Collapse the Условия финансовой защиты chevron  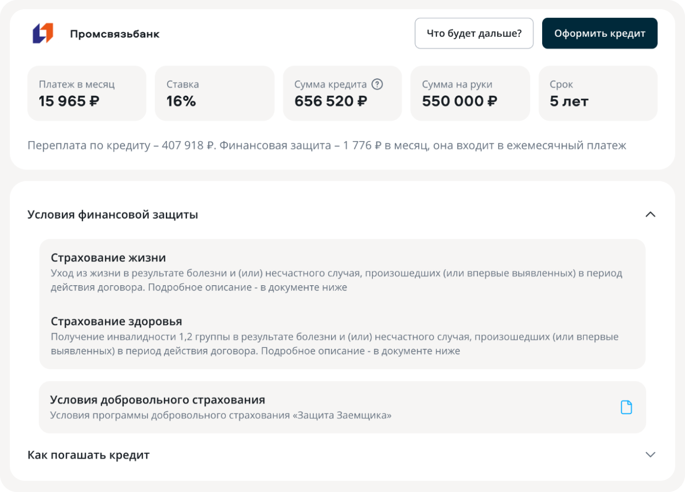(x=650, y=214)
